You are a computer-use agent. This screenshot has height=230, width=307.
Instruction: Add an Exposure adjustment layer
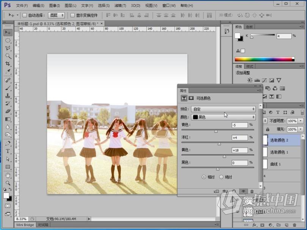coord(271,80)
